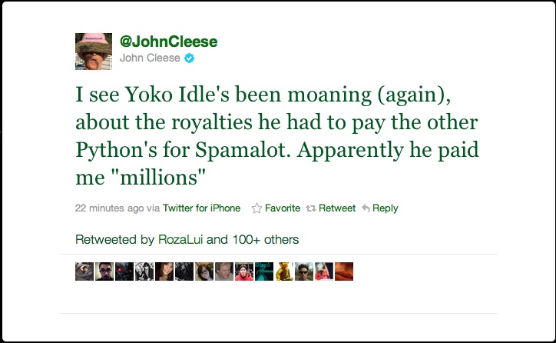This screenshot has height=343, width=556.
Task: Click the Favorite text label
Action: [283, 208]
